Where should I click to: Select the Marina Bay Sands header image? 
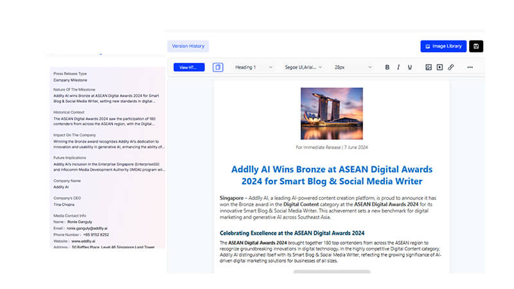[x=332, y=114]
